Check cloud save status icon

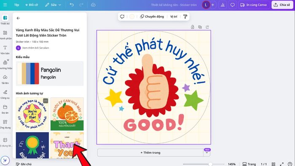[93, 5]
